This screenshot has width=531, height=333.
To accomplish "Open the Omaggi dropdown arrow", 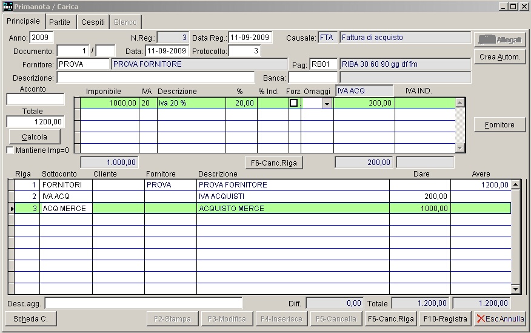I will point(327,103).
